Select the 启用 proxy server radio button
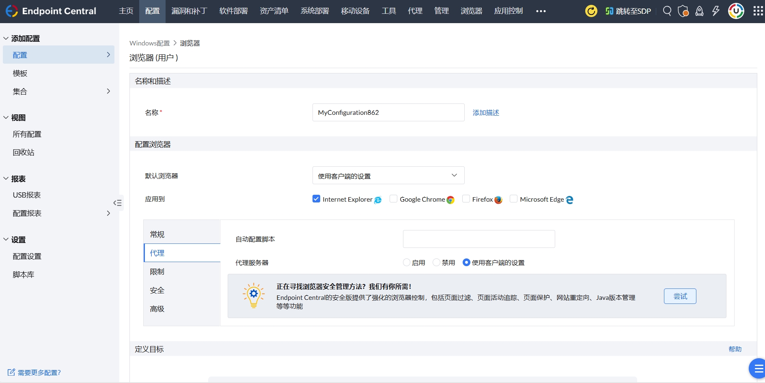Screen dimensions: 765x383 407,263
